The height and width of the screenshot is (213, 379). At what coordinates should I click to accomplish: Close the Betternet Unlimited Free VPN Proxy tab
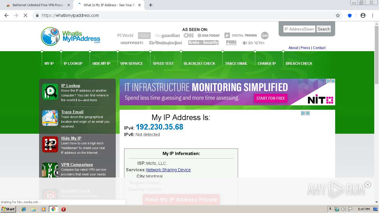[69, 5]
